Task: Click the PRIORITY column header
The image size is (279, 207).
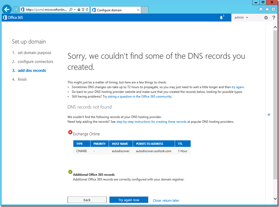Action: [x=100, y=144]
